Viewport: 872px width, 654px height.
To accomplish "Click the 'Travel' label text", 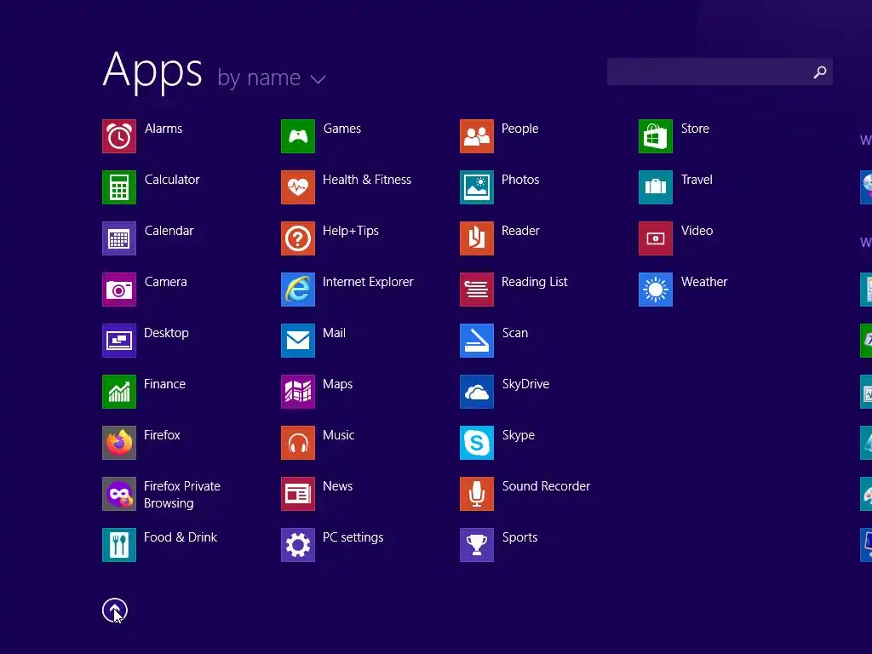I will [x=697, y=180].
